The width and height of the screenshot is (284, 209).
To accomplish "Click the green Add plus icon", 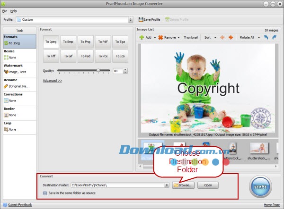I will [x=142, y=37].
